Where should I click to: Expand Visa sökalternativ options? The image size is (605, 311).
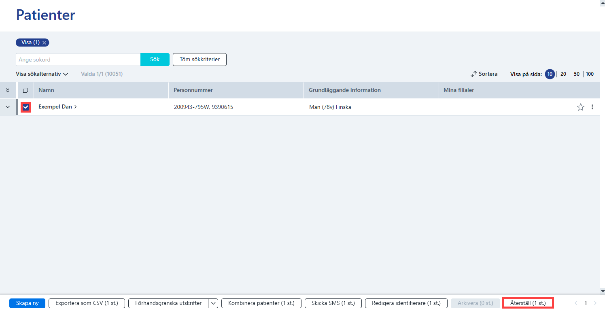coord(42,74)
